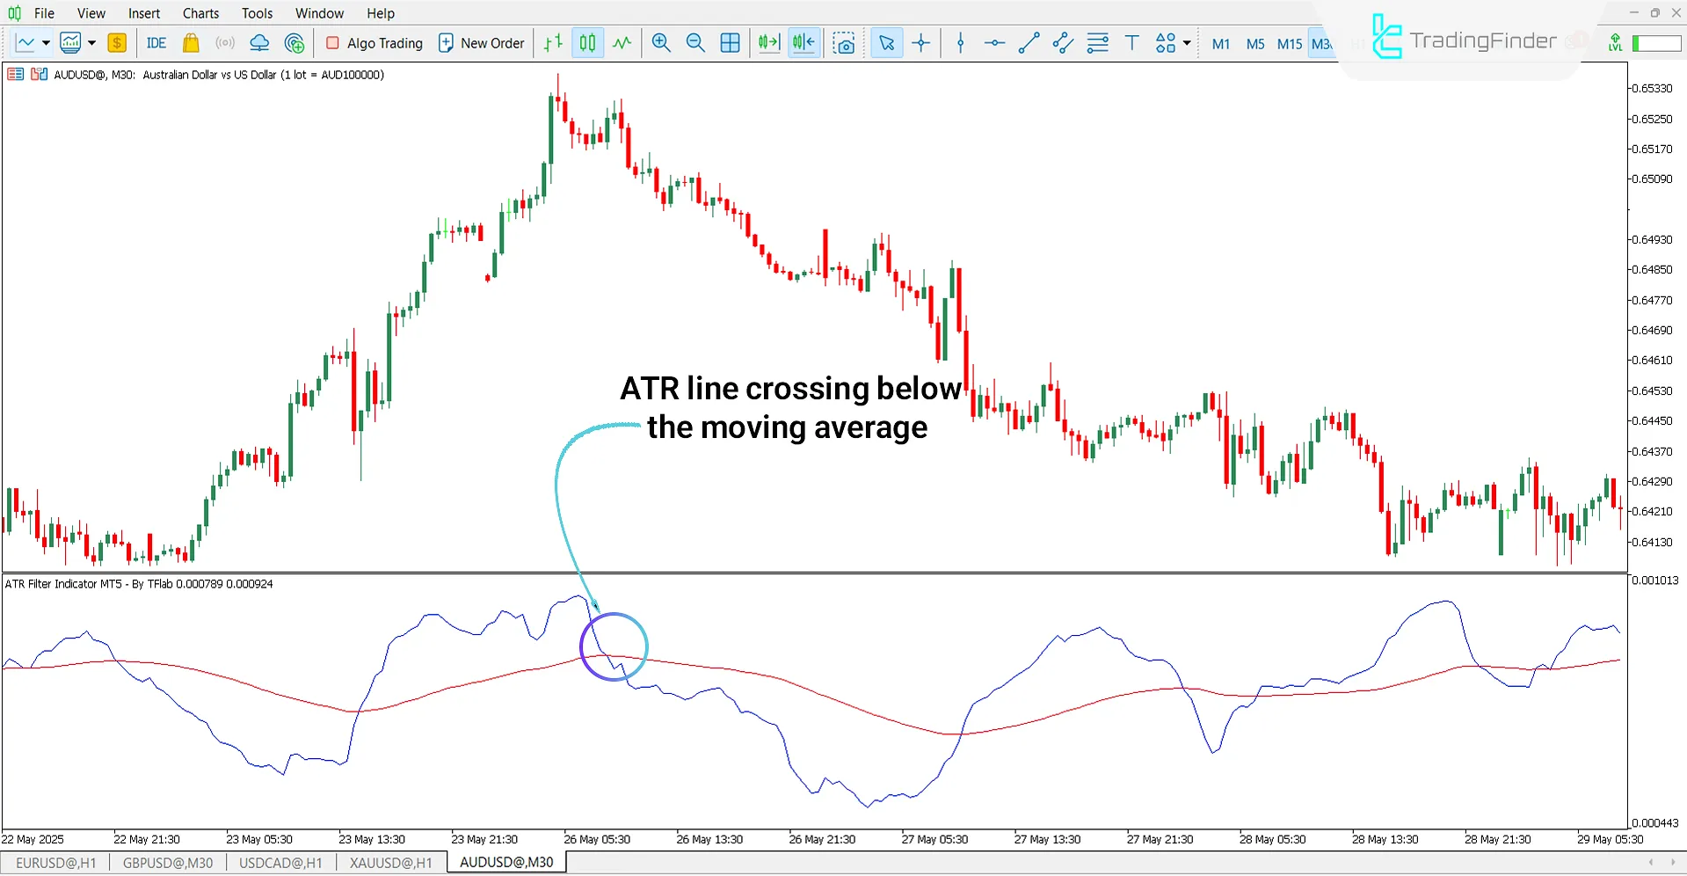Click the one-click trading panel icon
The width and height of the screenshot is (1687, 876).
(15, 75)
